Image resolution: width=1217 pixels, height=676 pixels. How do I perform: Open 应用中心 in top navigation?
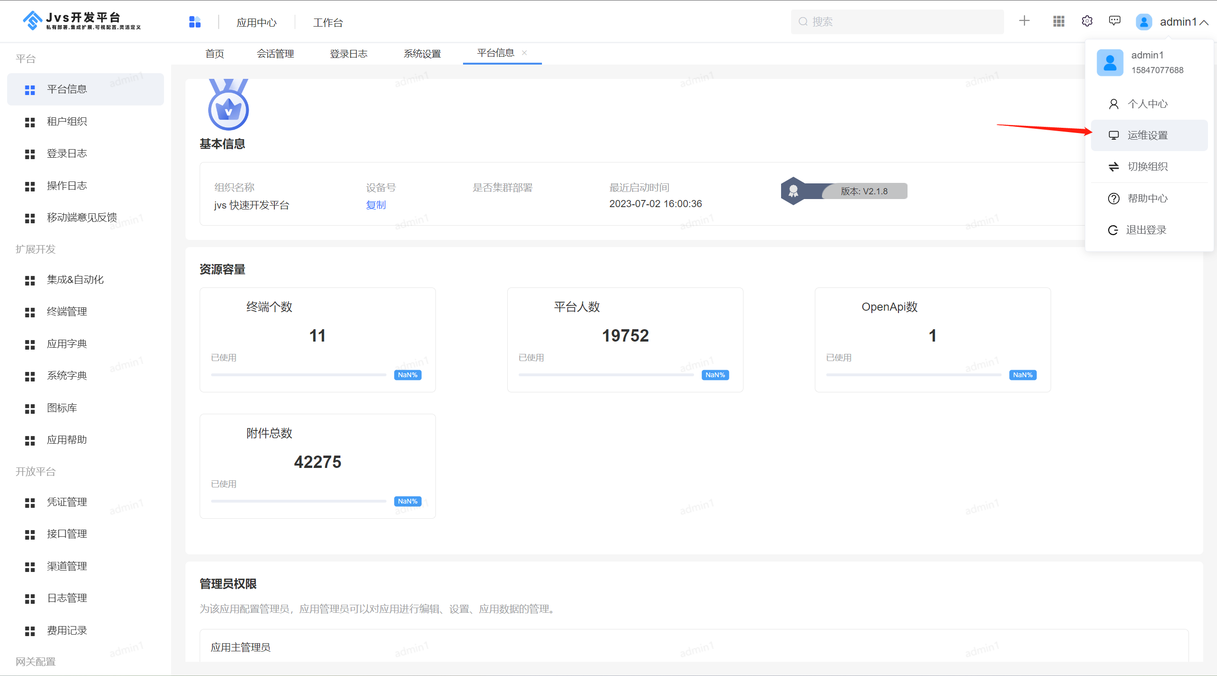[256, 22]
